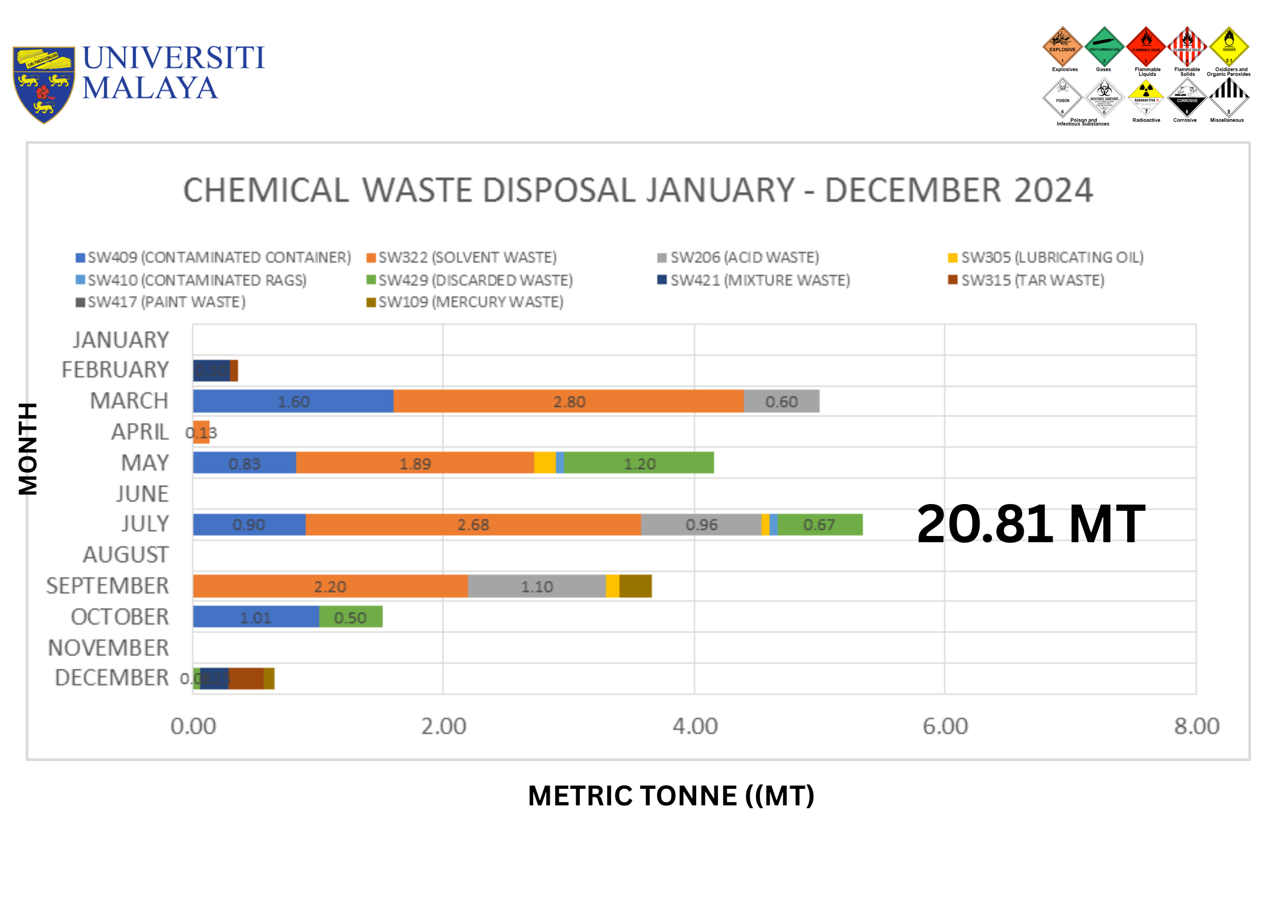Click the green Gases hazard diamond
This screenshot has width=1276, height=902.
[1104, 47]
